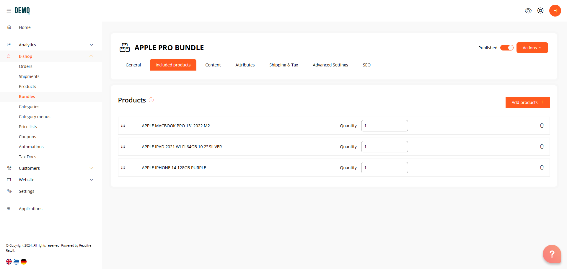This screenshot has height=269, width=567.
Task: Focus the iPhone 14 quantity field
Action: click(x=384, y=167)
